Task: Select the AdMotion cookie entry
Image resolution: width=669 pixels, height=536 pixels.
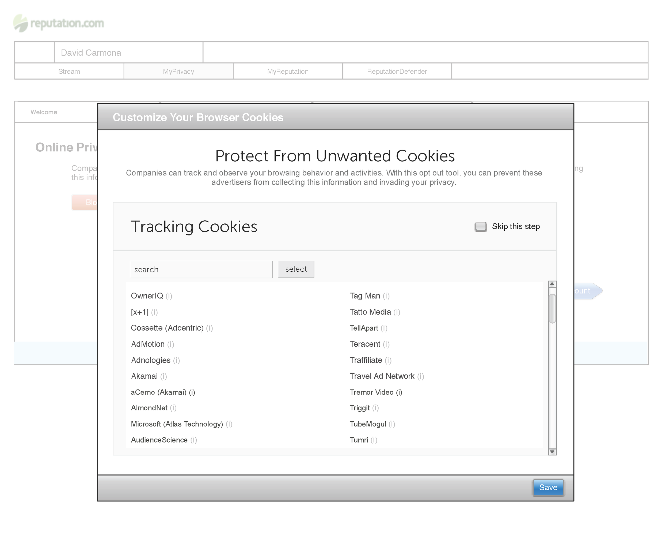Action: [x=148, y=344]
